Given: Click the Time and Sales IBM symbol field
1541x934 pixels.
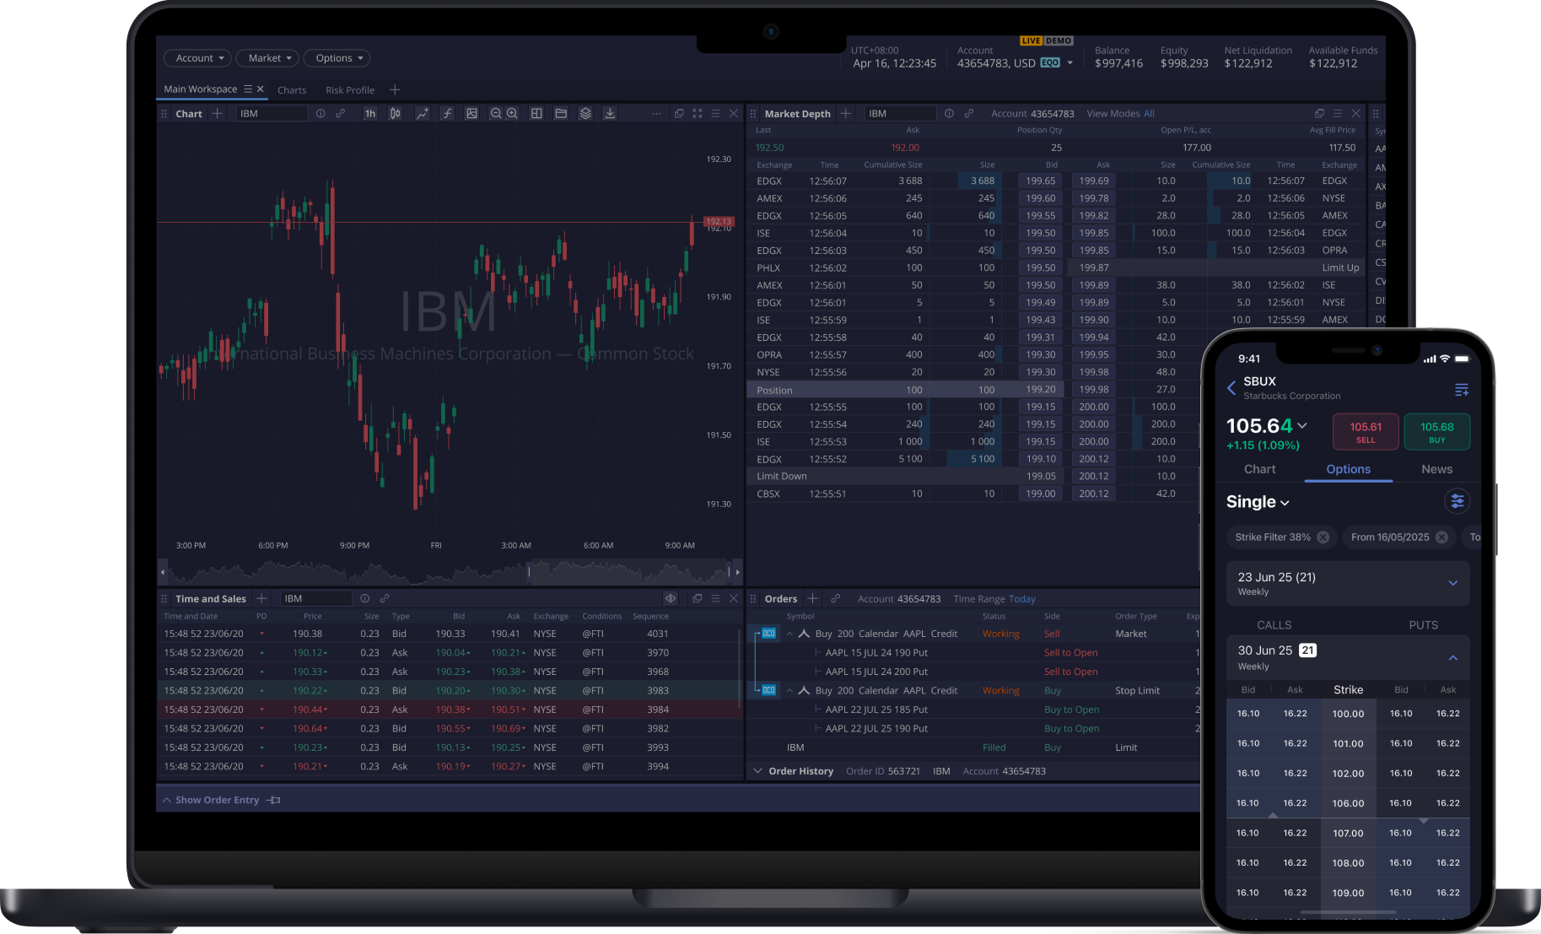Looking at the screenshot, I should coord(315,598).
